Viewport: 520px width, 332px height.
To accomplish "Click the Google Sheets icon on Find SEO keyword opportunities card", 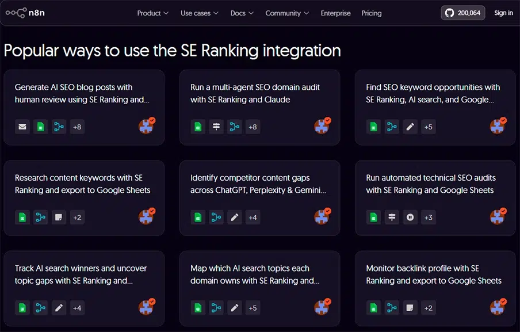I will point(373,127).
